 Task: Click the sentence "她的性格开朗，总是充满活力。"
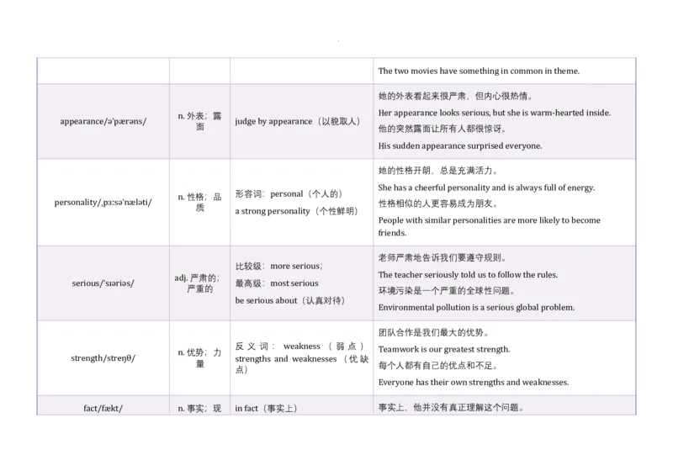438,171
